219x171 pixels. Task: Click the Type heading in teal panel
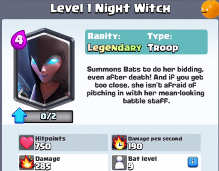160,36
